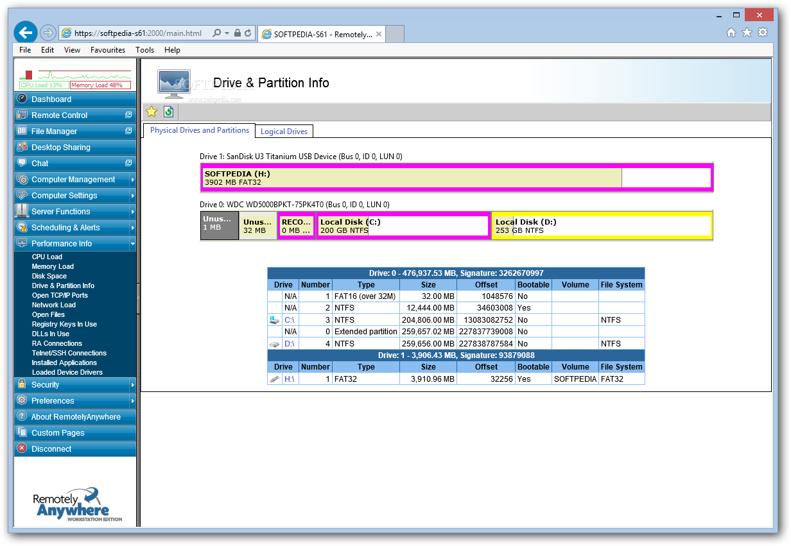Open the View menu
The width and height of the screenshot is (791, 546).
[x=72, y=50]
